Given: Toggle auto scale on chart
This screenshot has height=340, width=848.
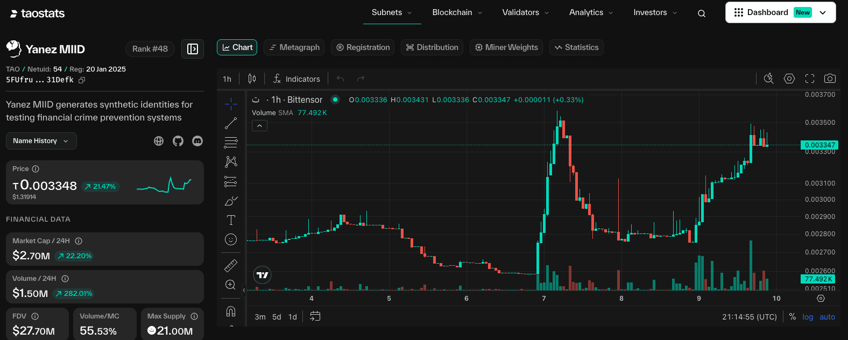Looking at the screenshot, I should point(827,317).
